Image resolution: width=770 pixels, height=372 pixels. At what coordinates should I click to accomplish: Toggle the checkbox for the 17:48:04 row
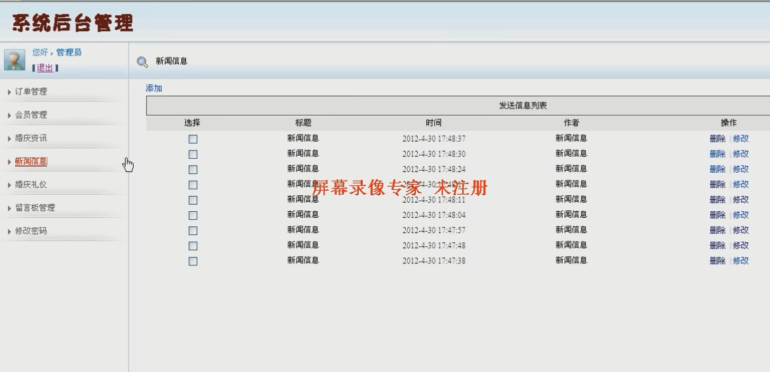(193, 215)
